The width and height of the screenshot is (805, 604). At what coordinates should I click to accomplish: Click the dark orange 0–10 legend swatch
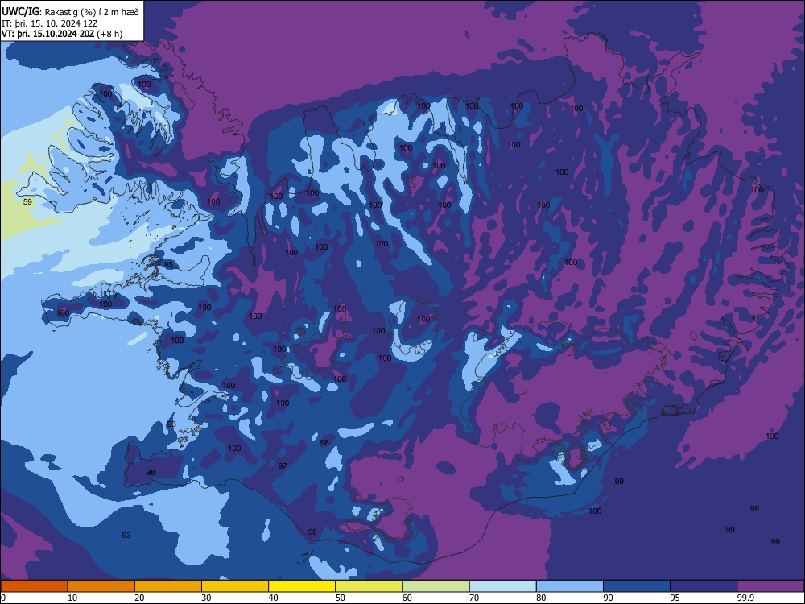34,586
